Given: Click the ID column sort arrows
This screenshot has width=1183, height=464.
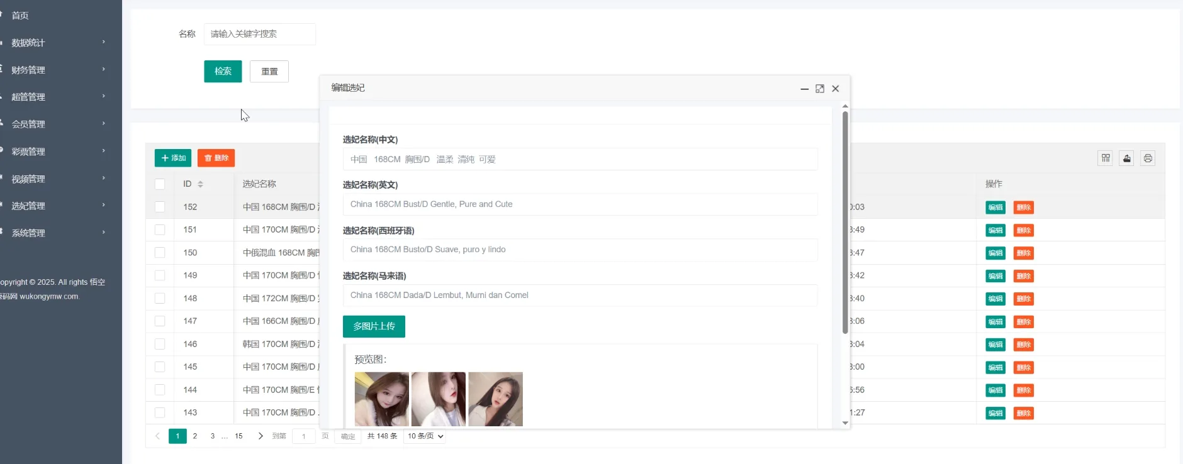Looking at the screenshot, I should 200,184.
